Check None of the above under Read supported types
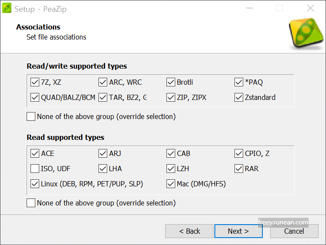This screenshot has height=245, width=326. point(31,203)
